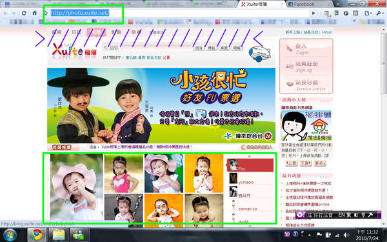
Task: Click the 新手上路 link
Action: tap(293, 32)
